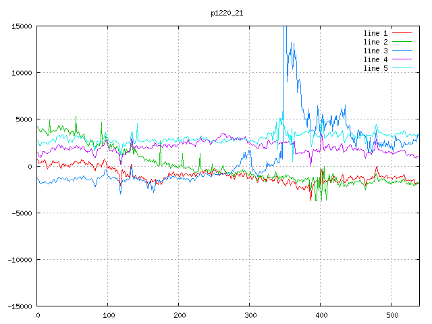
Task: Click the green sample line beside 'line 2'
Action: pyautogui.click(x=402, y=42)
